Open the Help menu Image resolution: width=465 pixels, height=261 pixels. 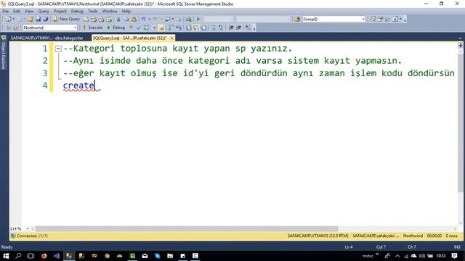[x=126, y=12]
